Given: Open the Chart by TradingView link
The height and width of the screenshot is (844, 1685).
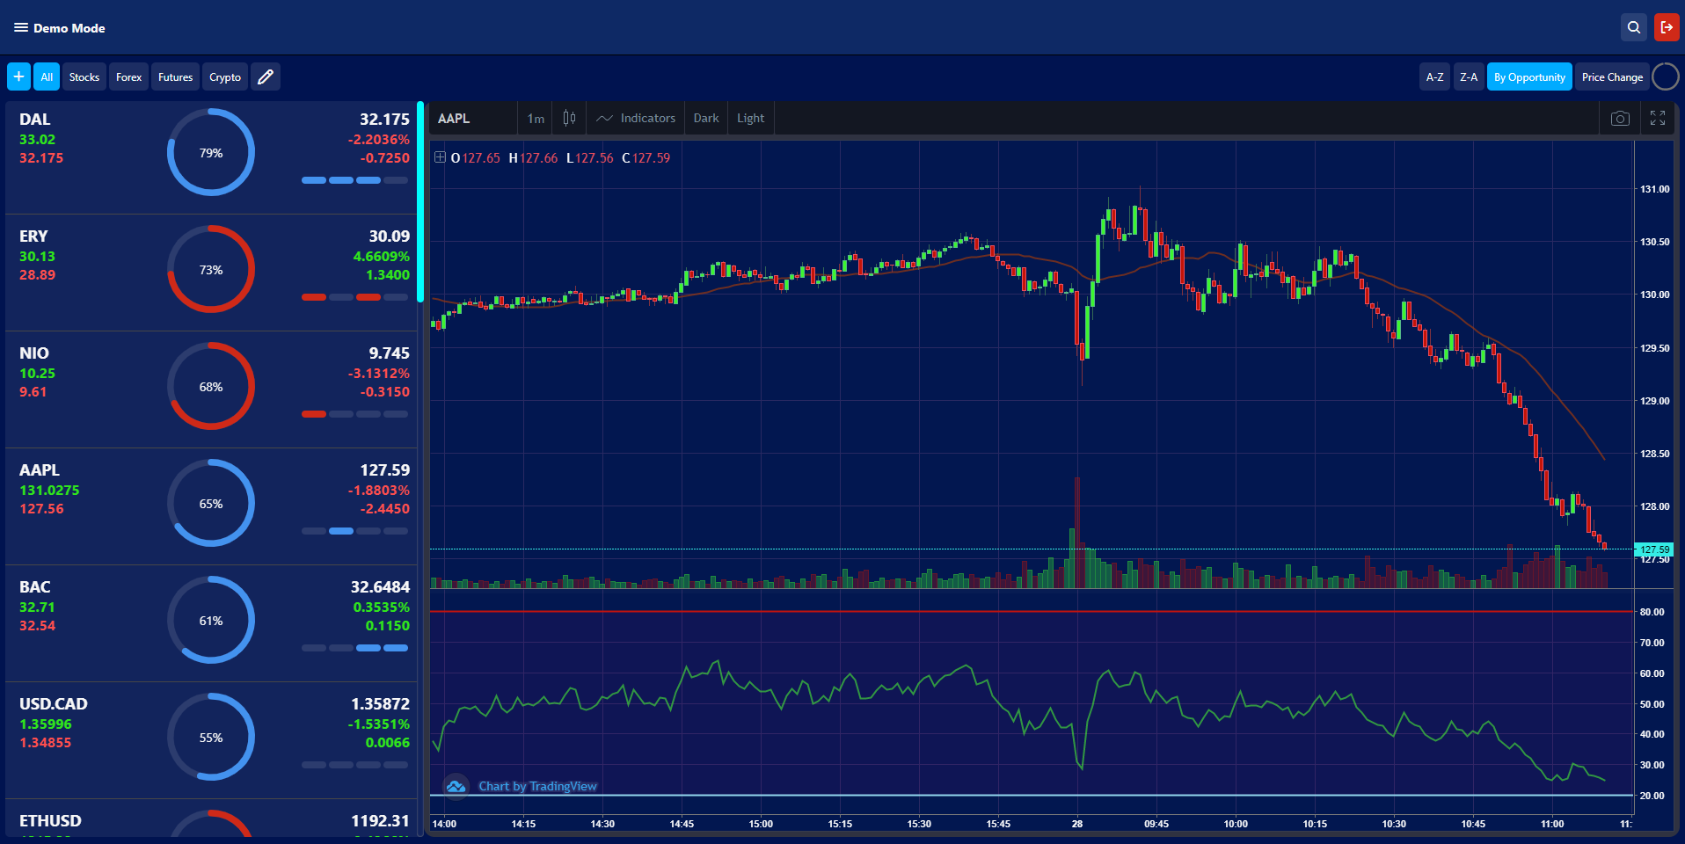Looking at the screenshot, I should tap(537, 786).
